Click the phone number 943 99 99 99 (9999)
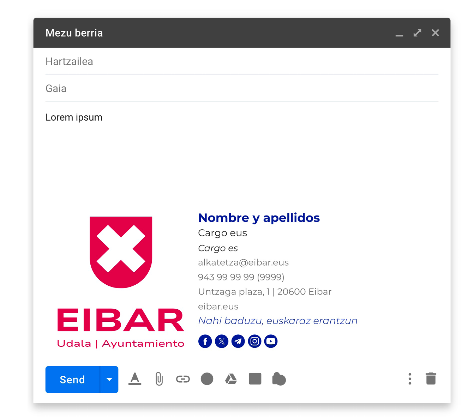Viewport: 474px width, 418px height. click(241, 277)
